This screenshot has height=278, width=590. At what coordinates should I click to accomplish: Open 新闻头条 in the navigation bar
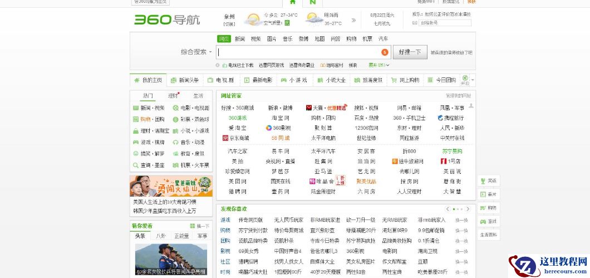pos(185,80)
